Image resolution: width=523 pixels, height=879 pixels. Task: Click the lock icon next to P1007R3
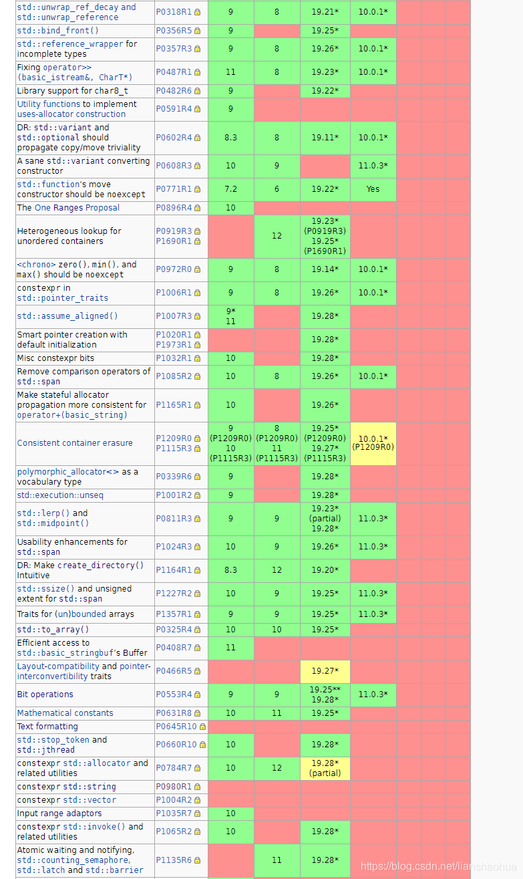click(197, 316)
